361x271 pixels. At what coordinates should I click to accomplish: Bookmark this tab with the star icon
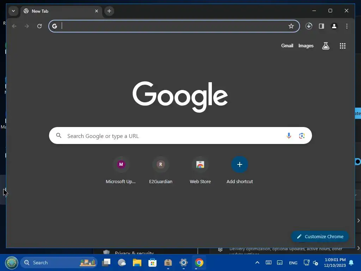point(291,26)
